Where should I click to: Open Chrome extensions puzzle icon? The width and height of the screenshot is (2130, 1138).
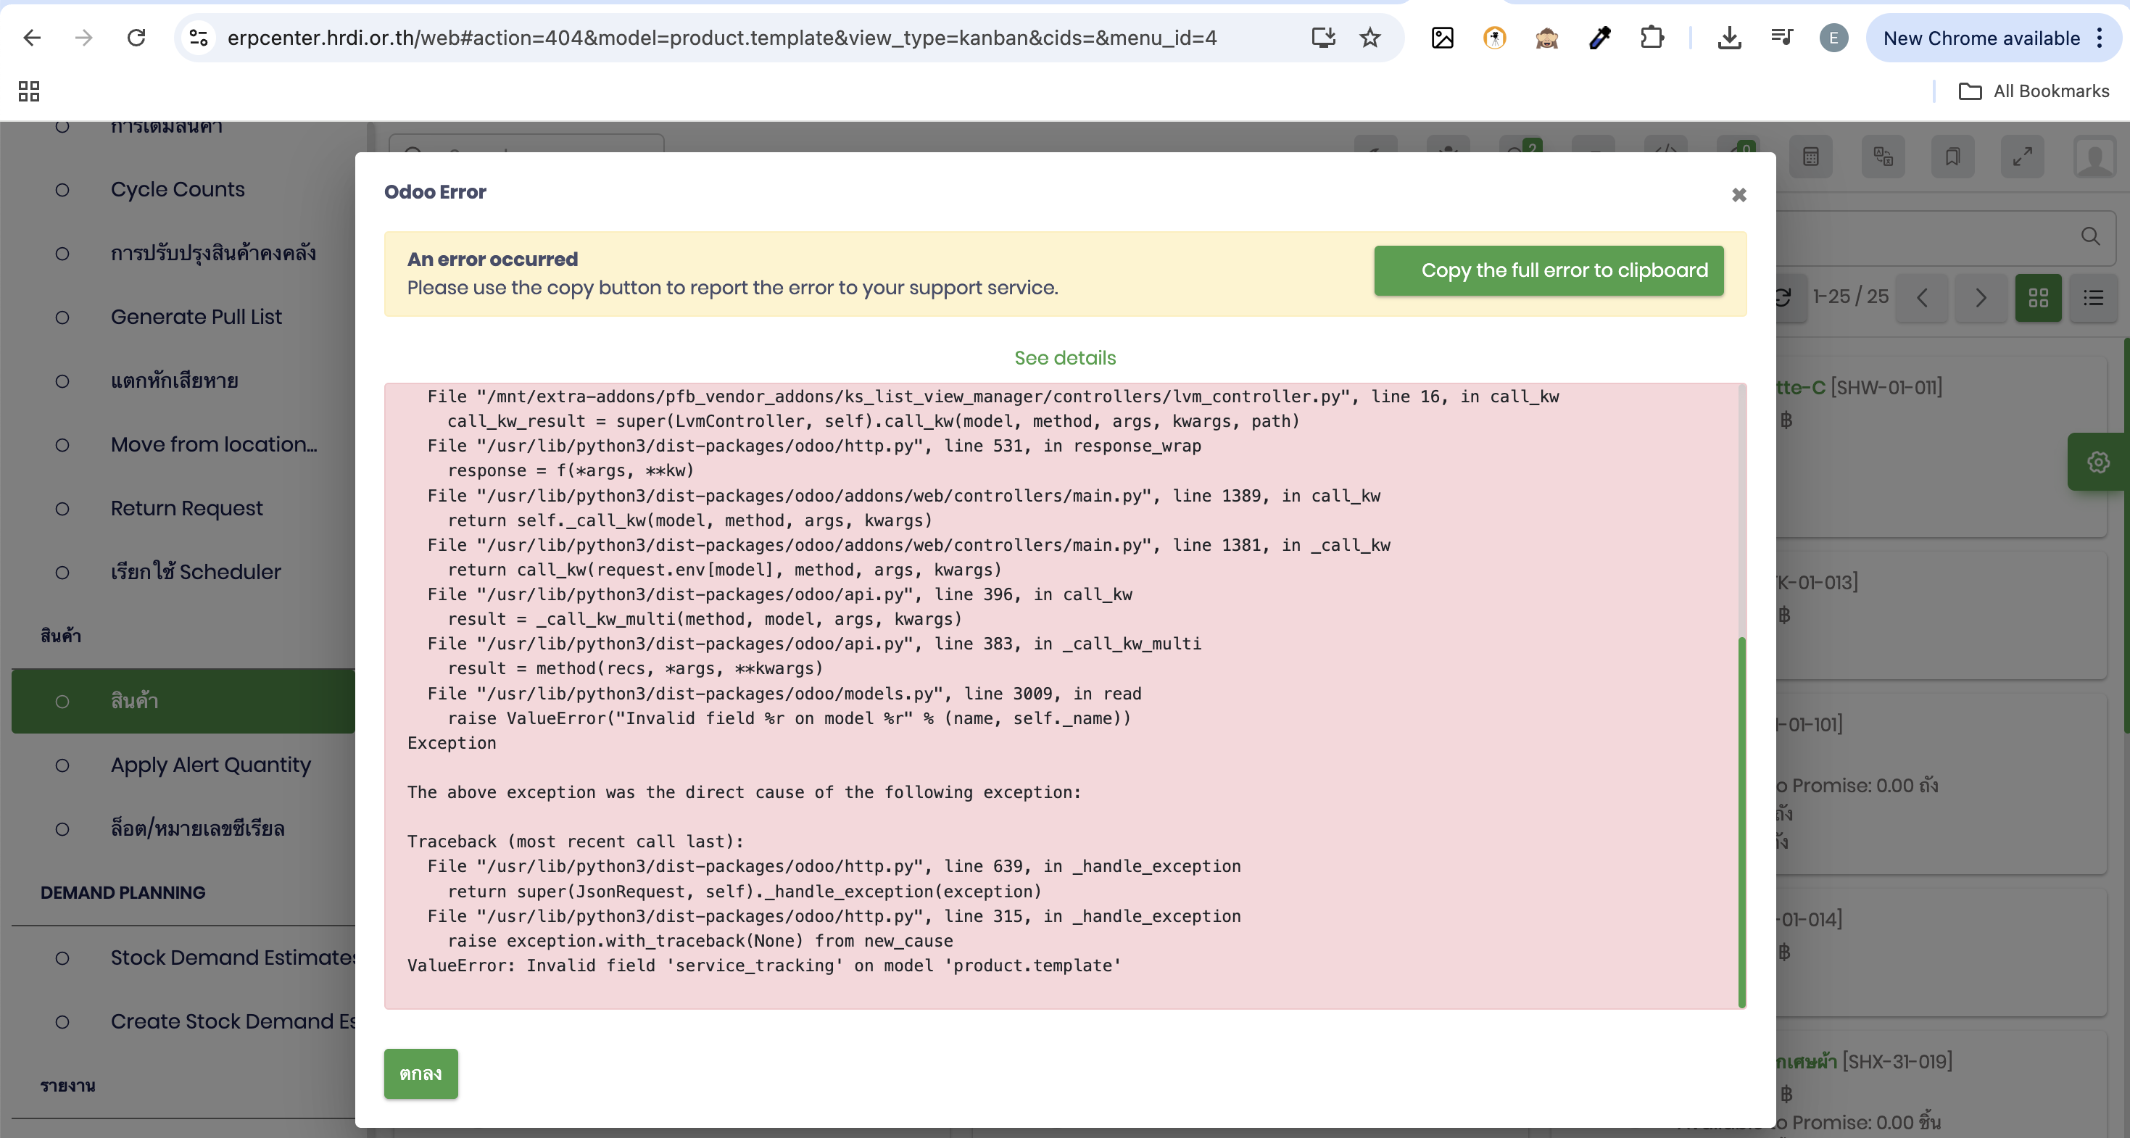click(1652, 38)
